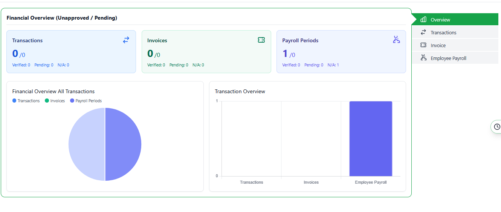Open the clock history floating button
501x212 pixels.
[497, 127]
